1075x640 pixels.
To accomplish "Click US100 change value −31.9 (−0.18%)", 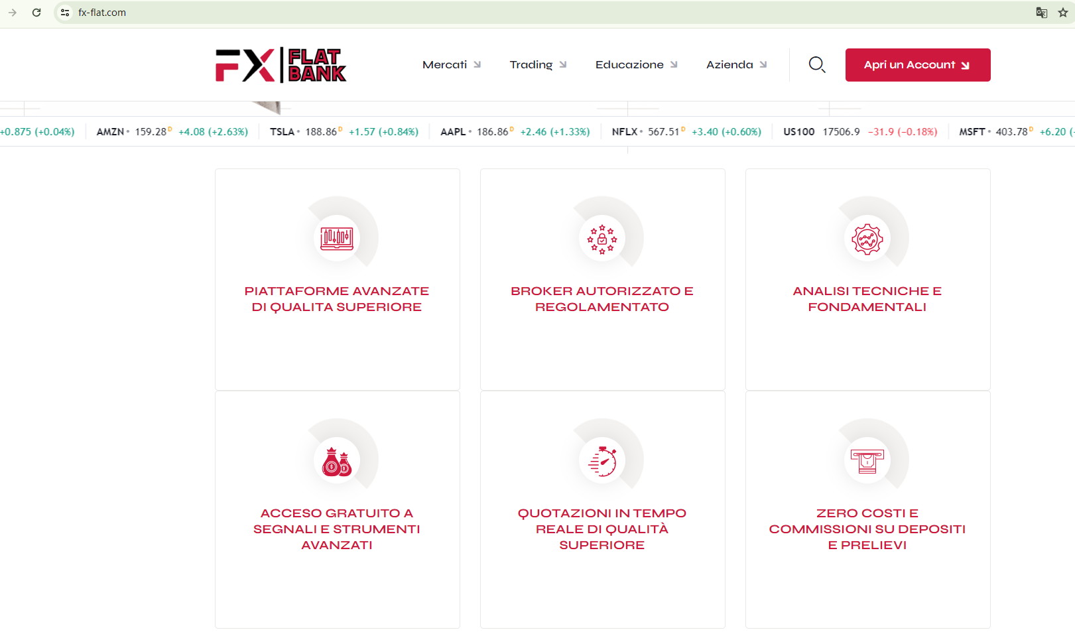I will pos(903,132).
